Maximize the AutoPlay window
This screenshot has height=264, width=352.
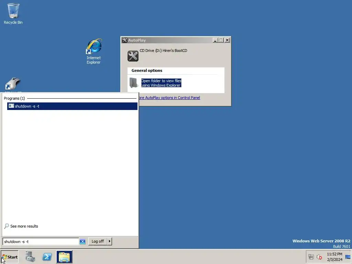[221, 40]
